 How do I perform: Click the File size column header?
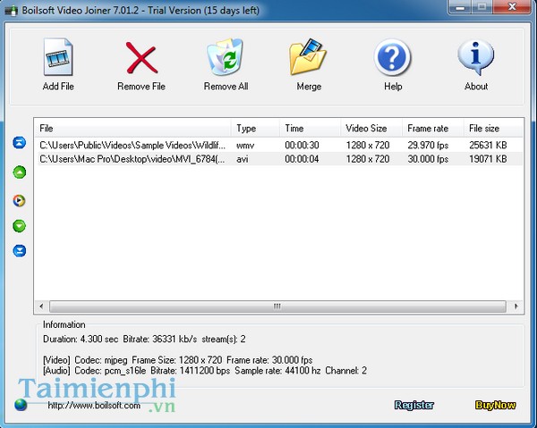[493, 128]
